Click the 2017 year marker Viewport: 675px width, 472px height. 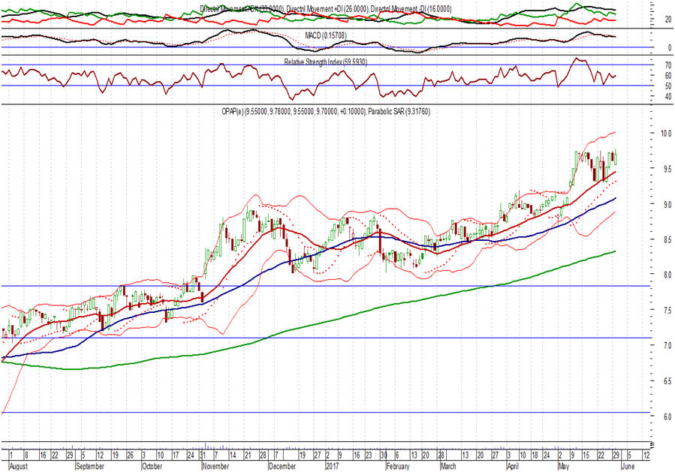coord(334,465)
